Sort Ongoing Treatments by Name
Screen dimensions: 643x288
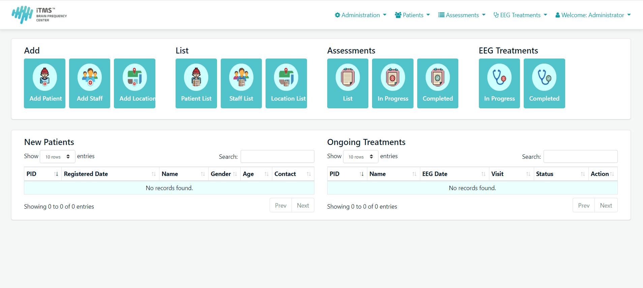394,174
